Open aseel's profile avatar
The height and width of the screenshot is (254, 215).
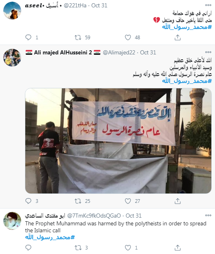pos(12,11)
